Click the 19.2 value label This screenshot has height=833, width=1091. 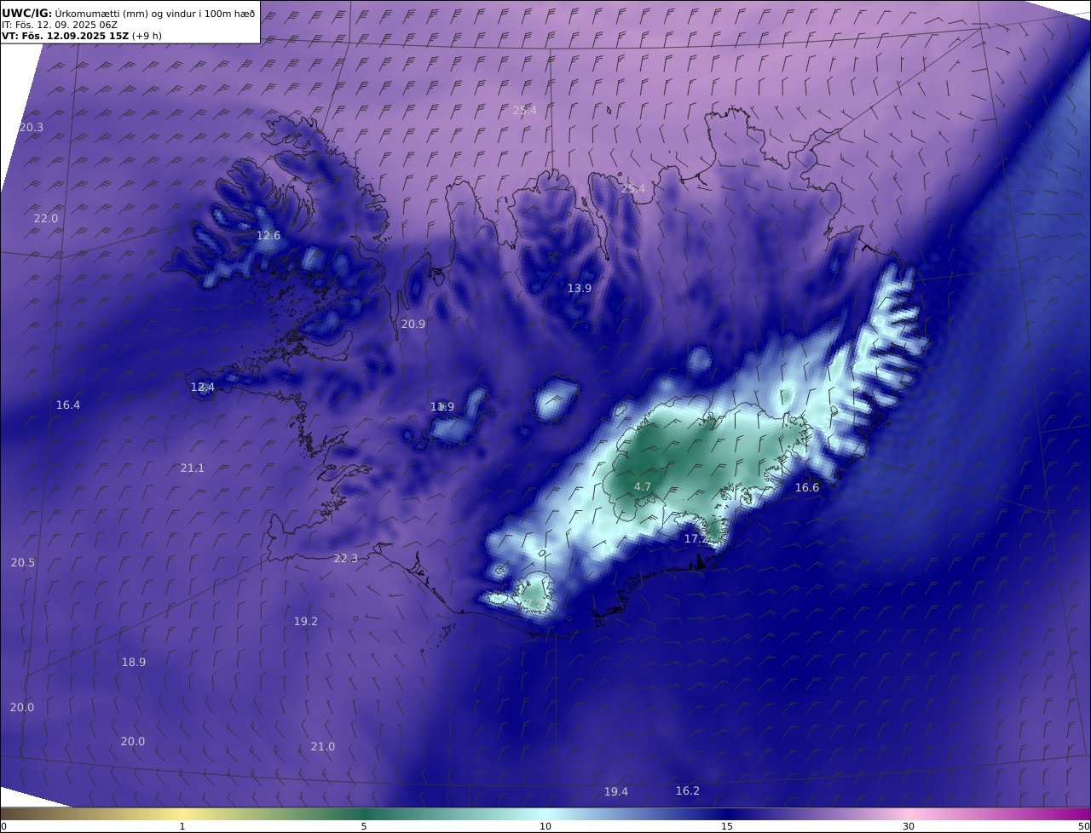306,622
